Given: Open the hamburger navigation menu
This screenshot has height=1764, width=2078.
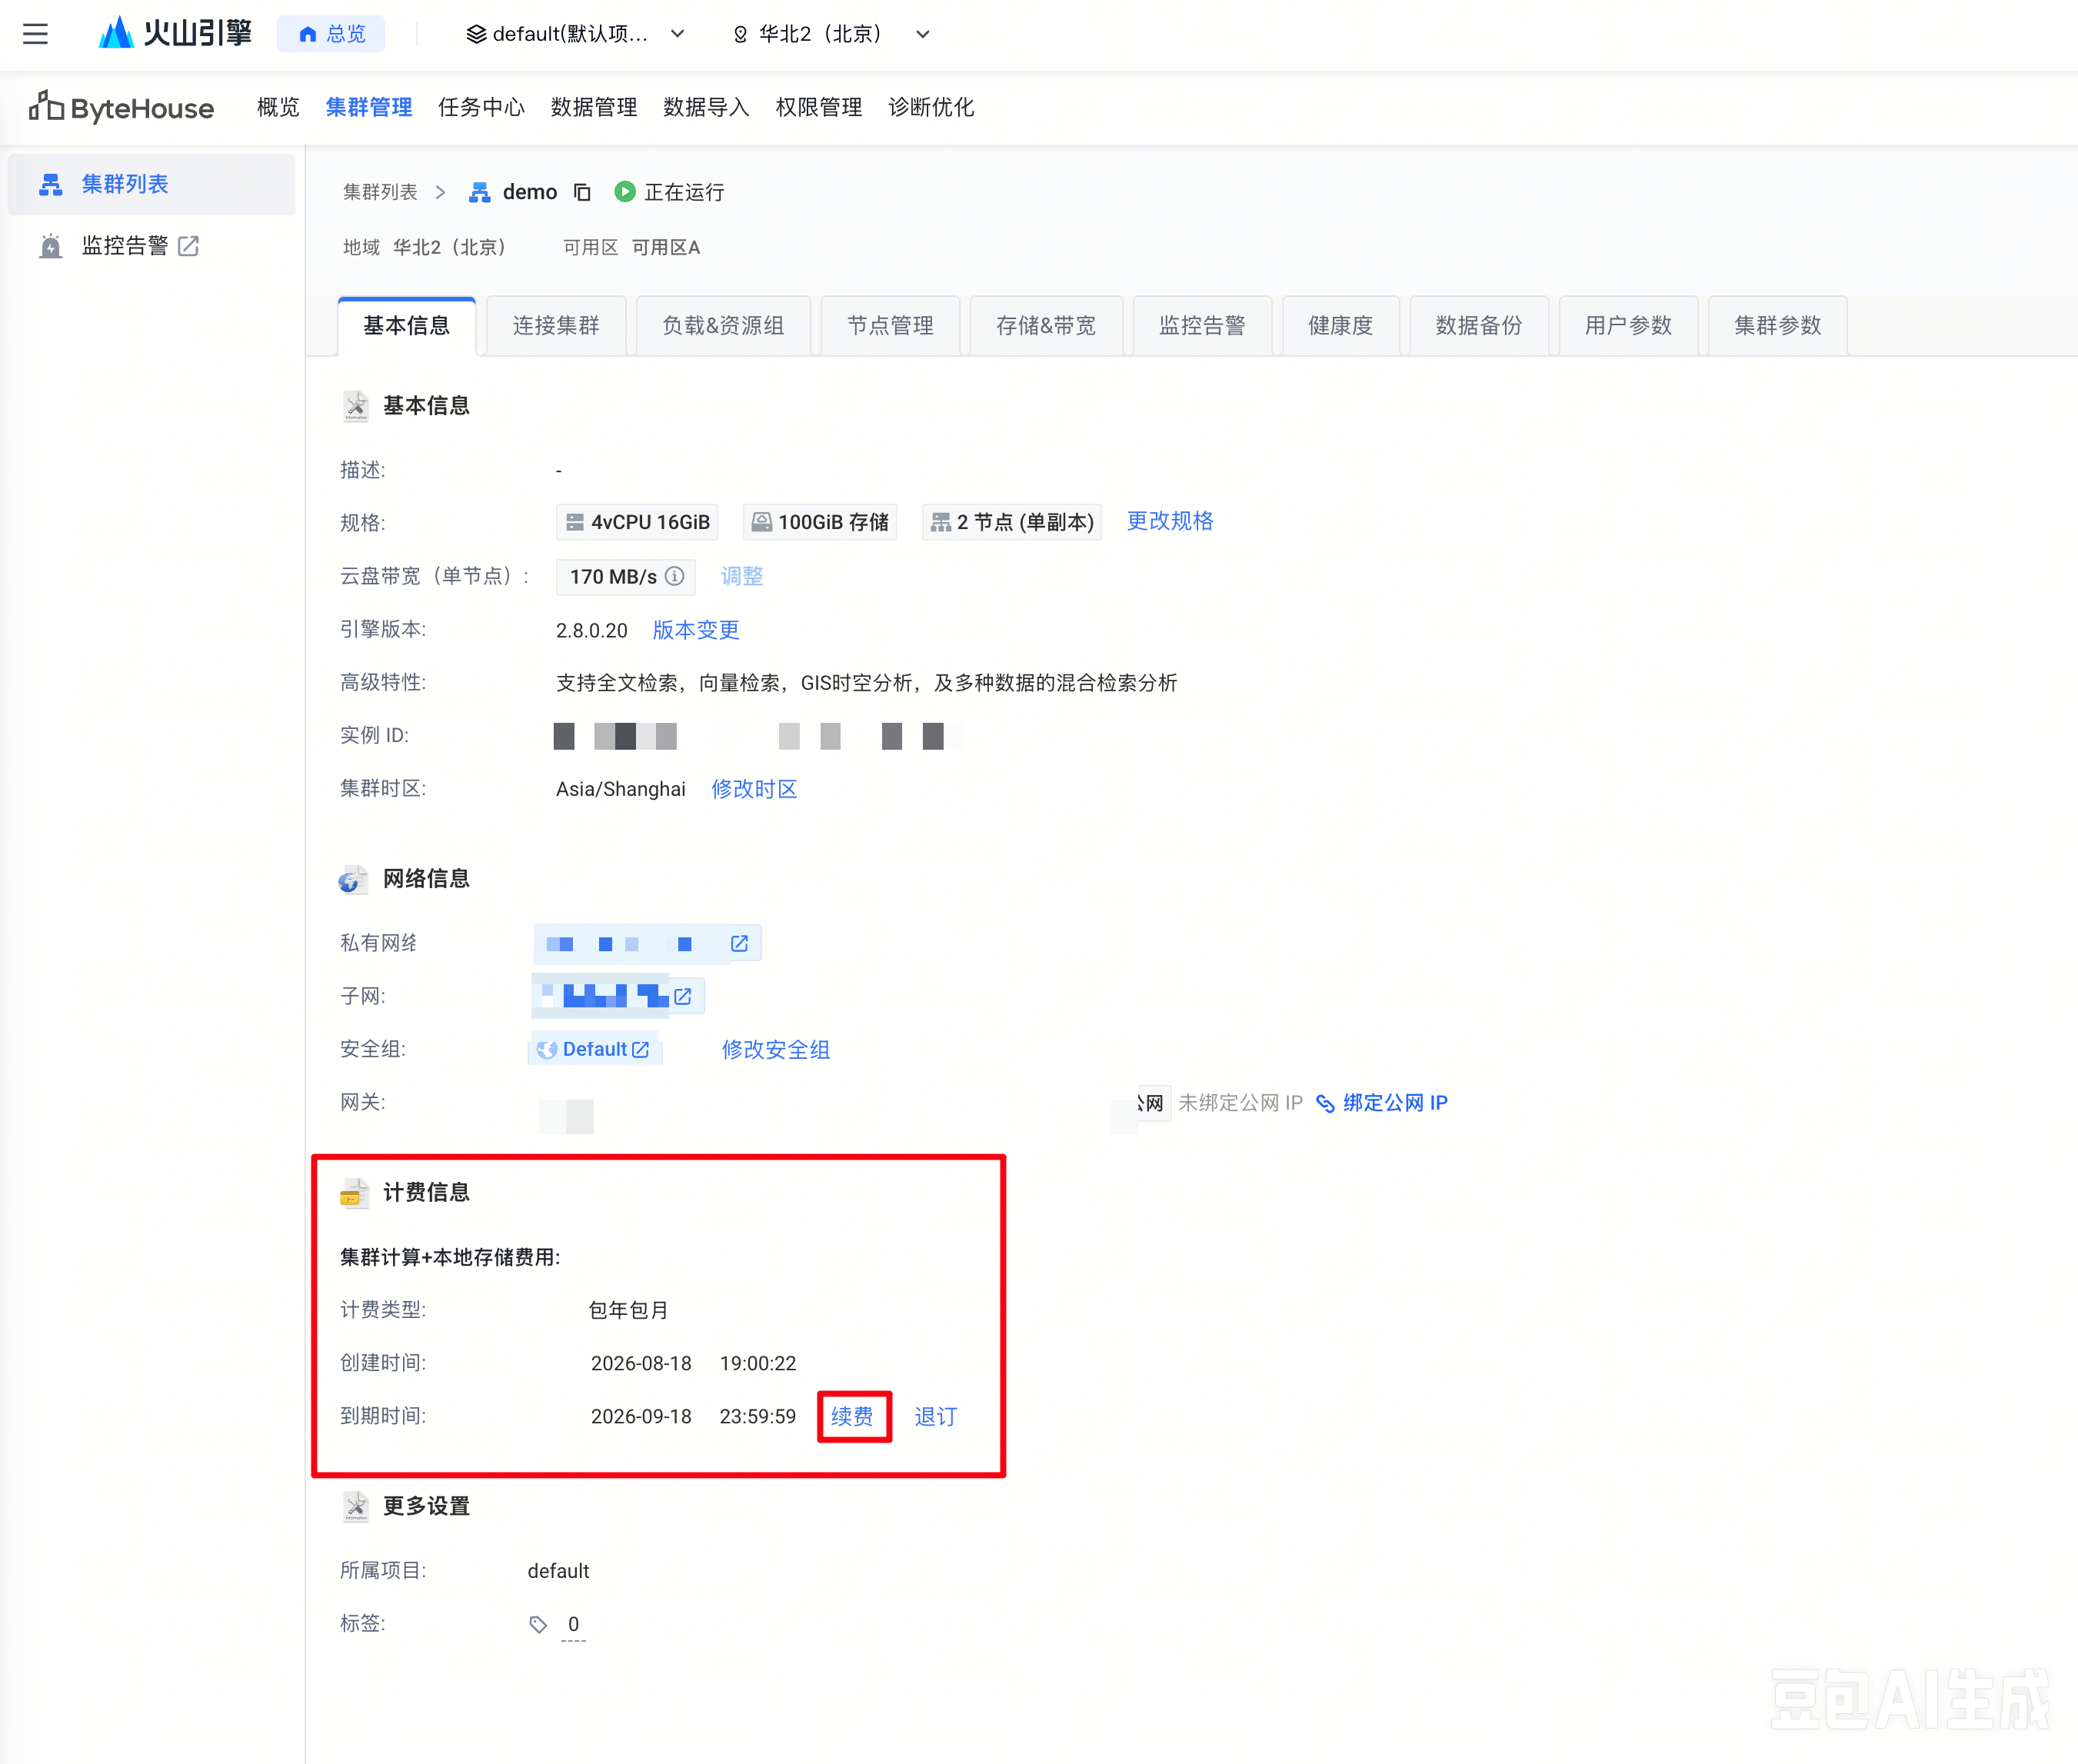Looking at the screenshot, I should point(36,34).
